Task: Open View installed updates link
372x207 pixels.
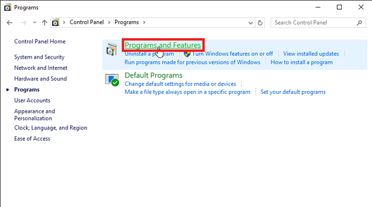Action: pos(311,54)
